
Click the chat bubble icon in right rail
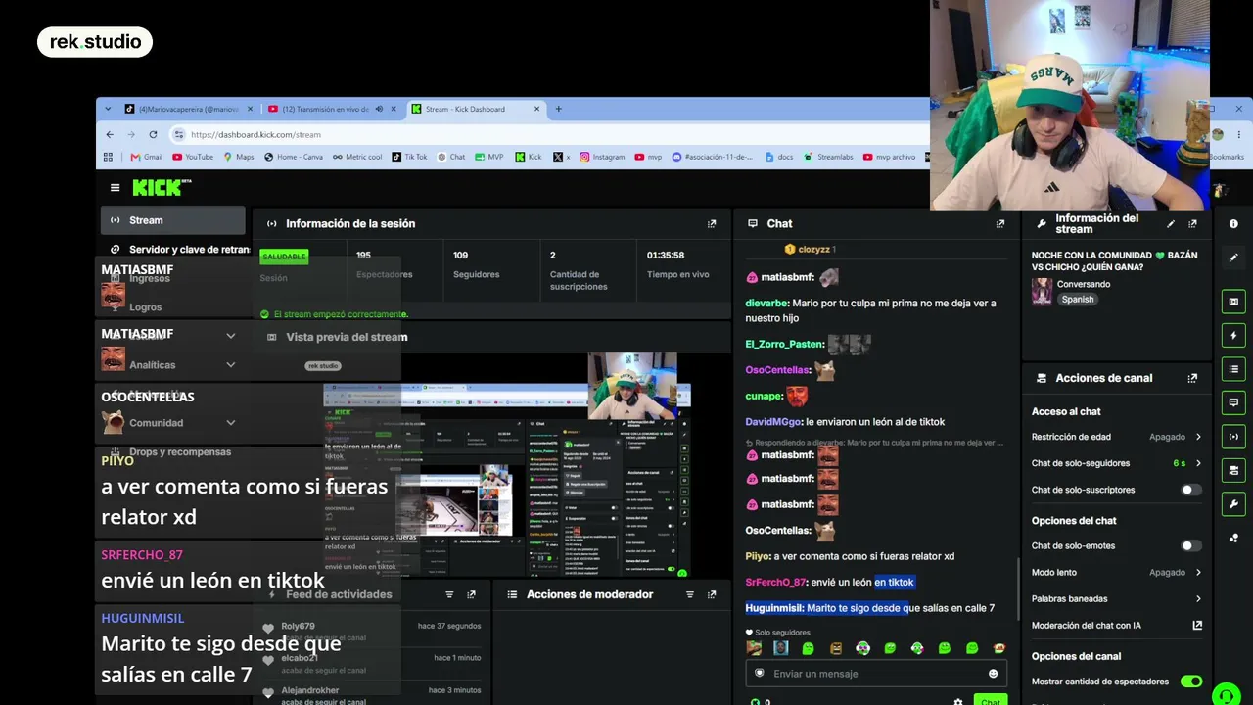[1233, 402]
